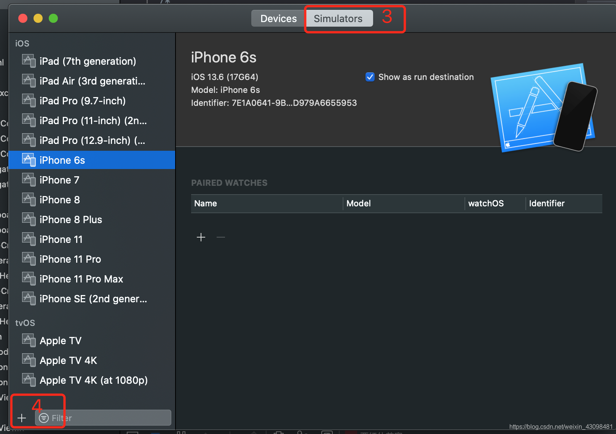This screenshot has width=616, height=434.
Task: Select the iPhone 8 simulator
Action: 92,199
